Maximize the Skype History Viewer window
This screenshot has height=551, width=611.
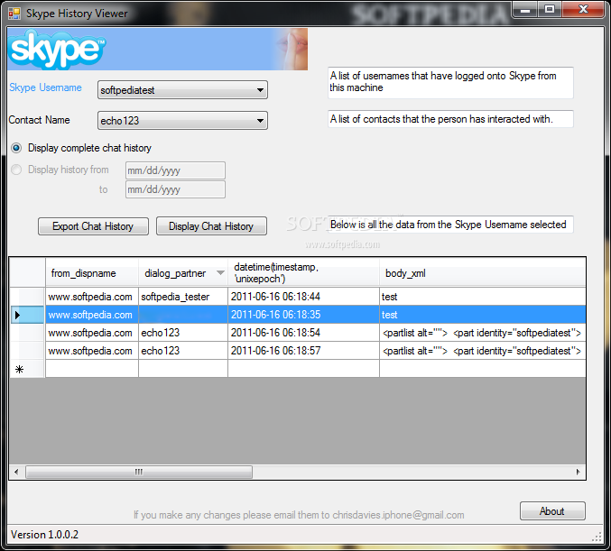click(550, 9)
